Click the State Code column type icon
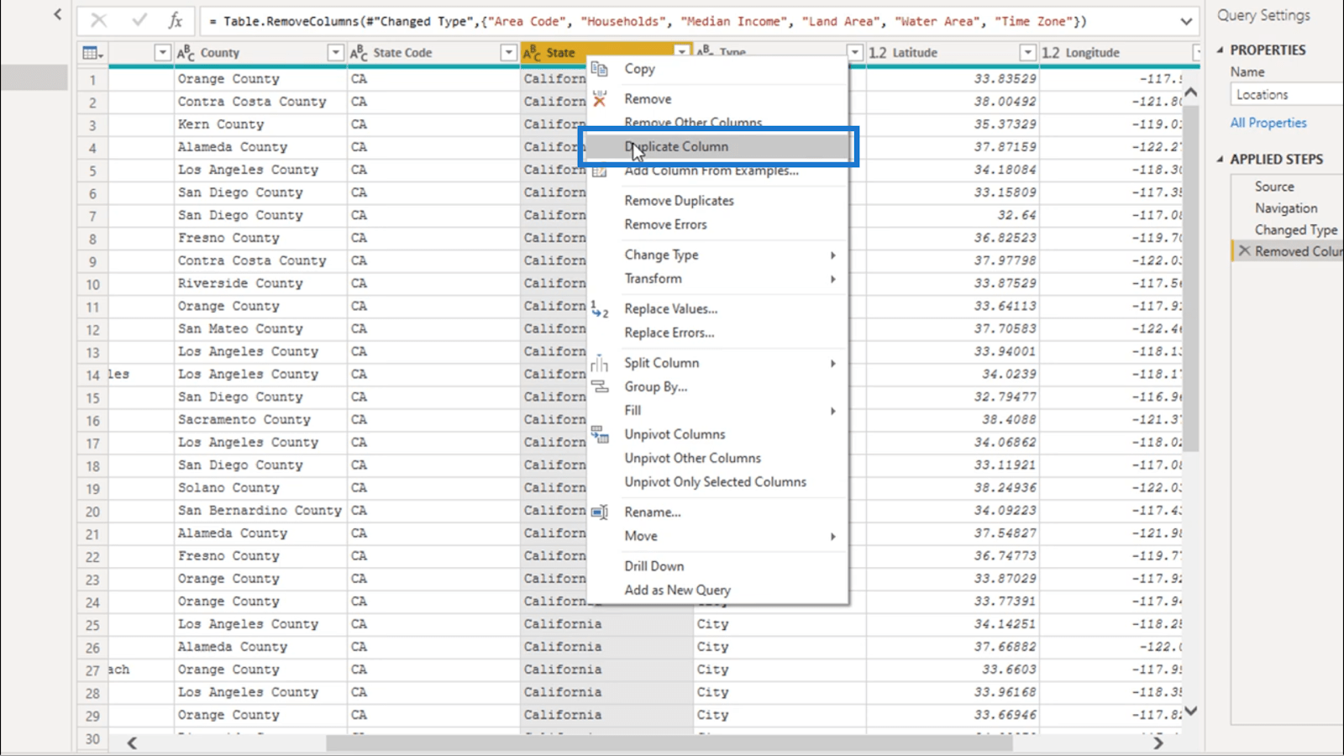The width and height of the screenshot is (1344, 756). (x=359, y=53)
